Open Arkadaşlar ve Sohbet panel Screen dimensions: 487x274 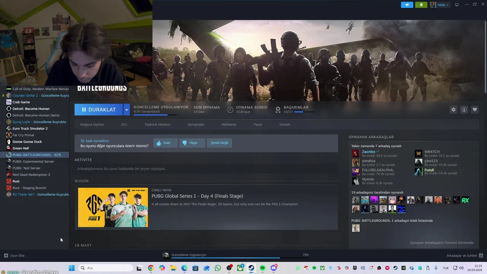(x=465, y=255)
